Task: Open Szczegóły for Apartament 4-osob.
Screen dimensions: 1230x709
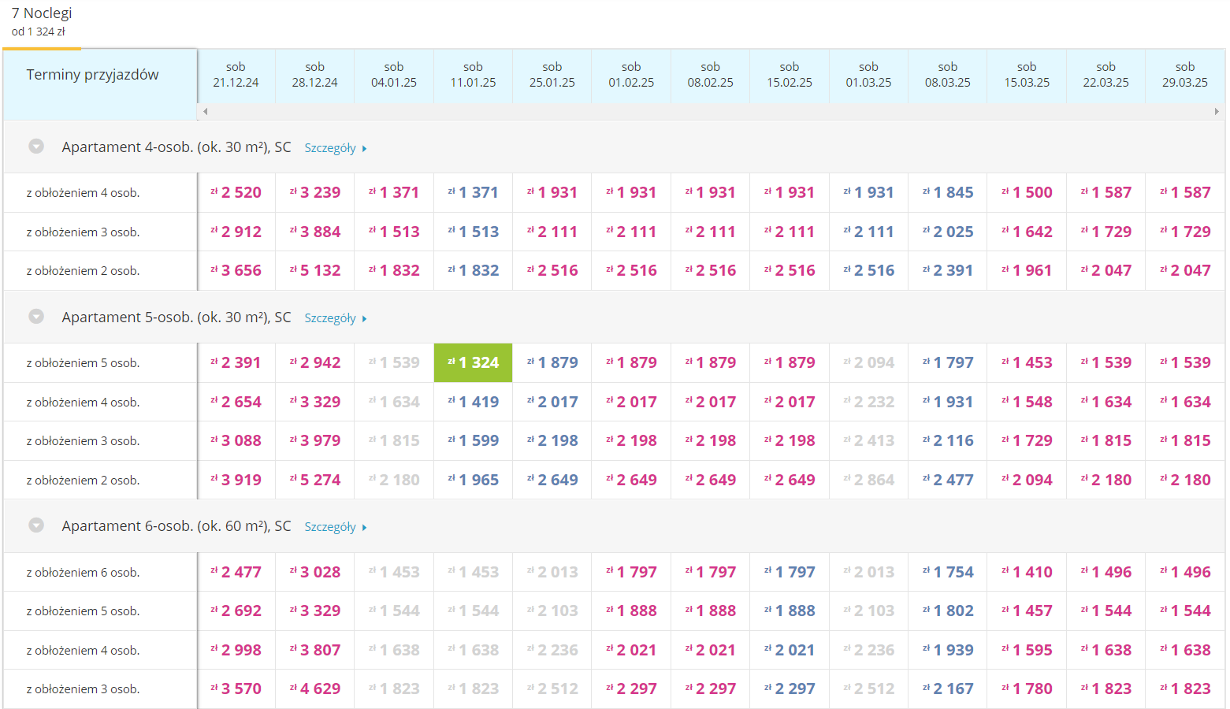Action: (x=330, y=148)
